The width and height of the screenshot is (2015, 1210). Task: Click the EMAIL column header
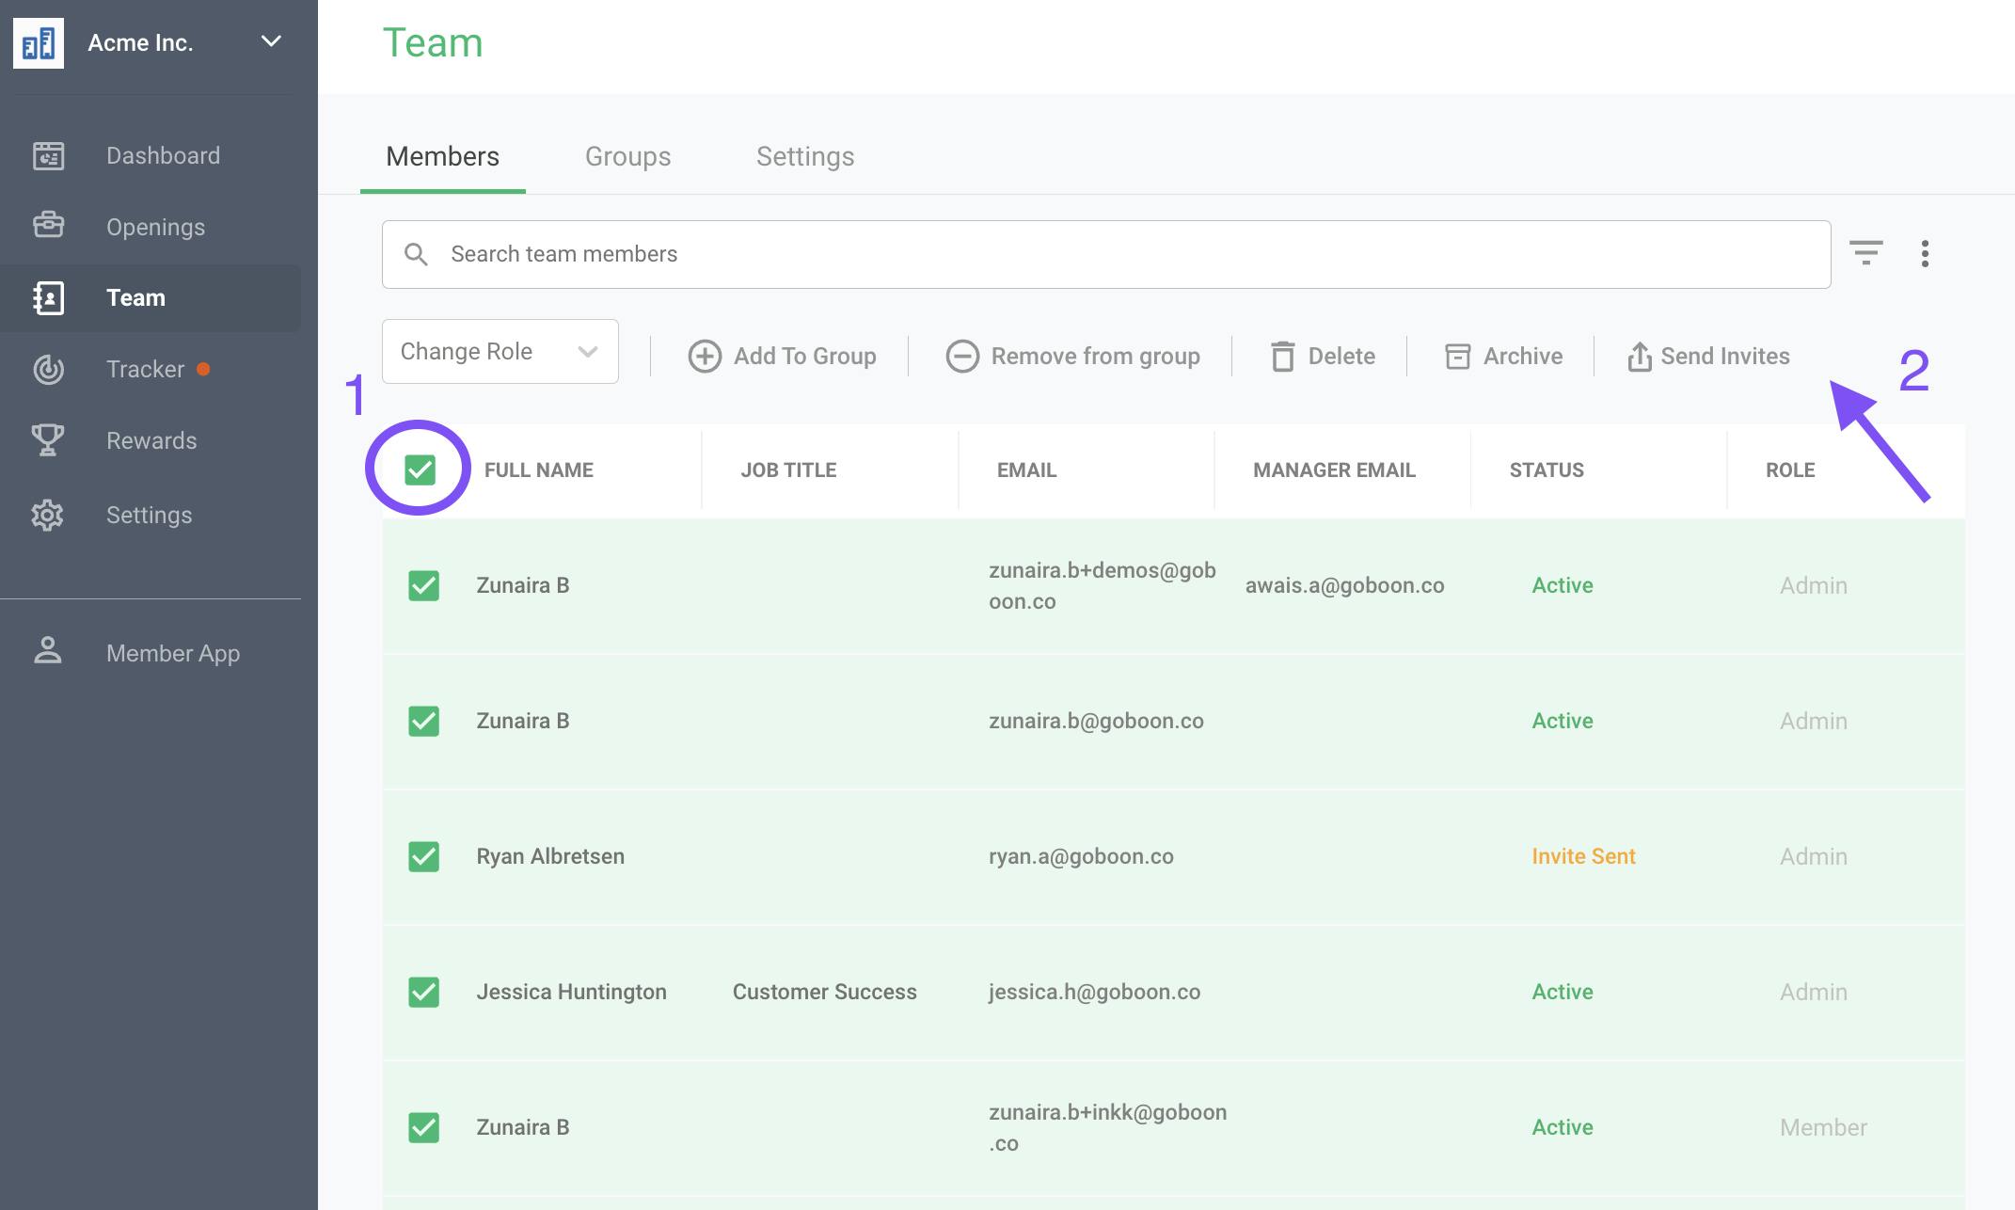[x=1026, y=470]
